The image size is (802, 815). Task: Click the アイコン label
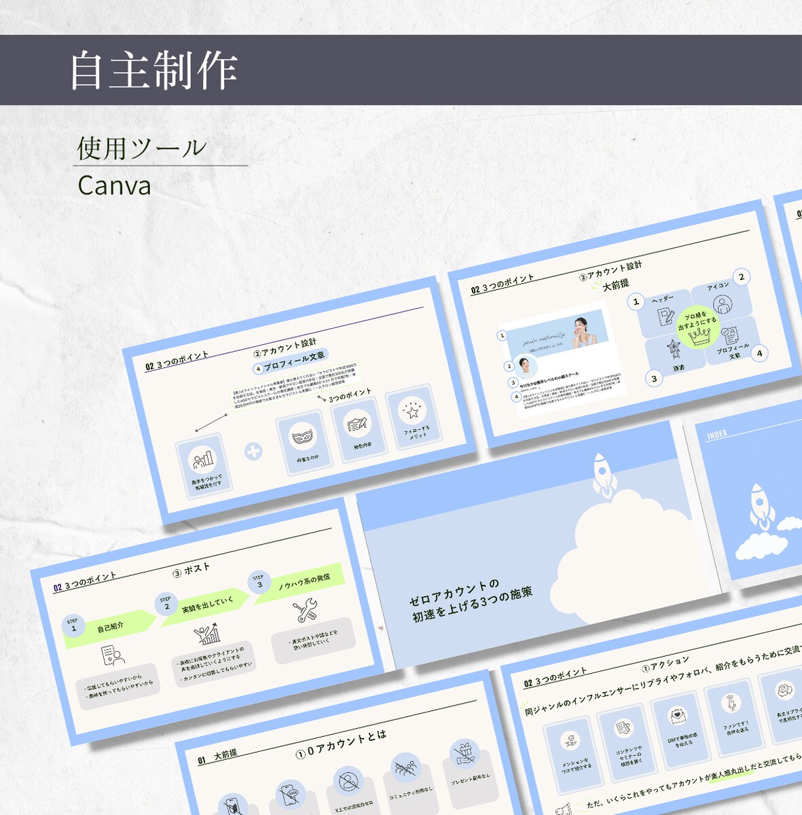(717, 287)
